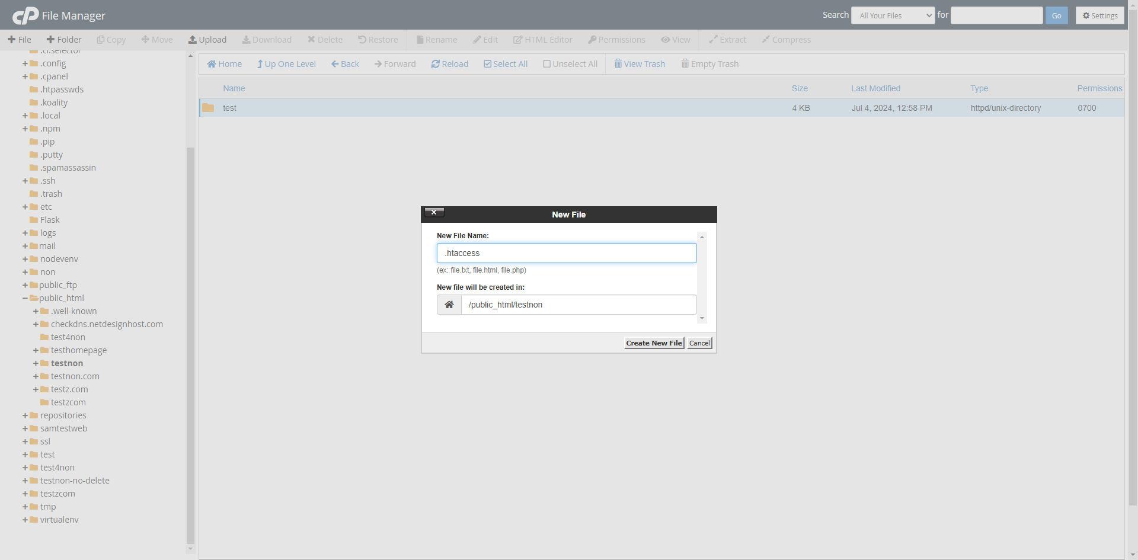
Task: Click the New File Name input field
Action: [567, 253]
